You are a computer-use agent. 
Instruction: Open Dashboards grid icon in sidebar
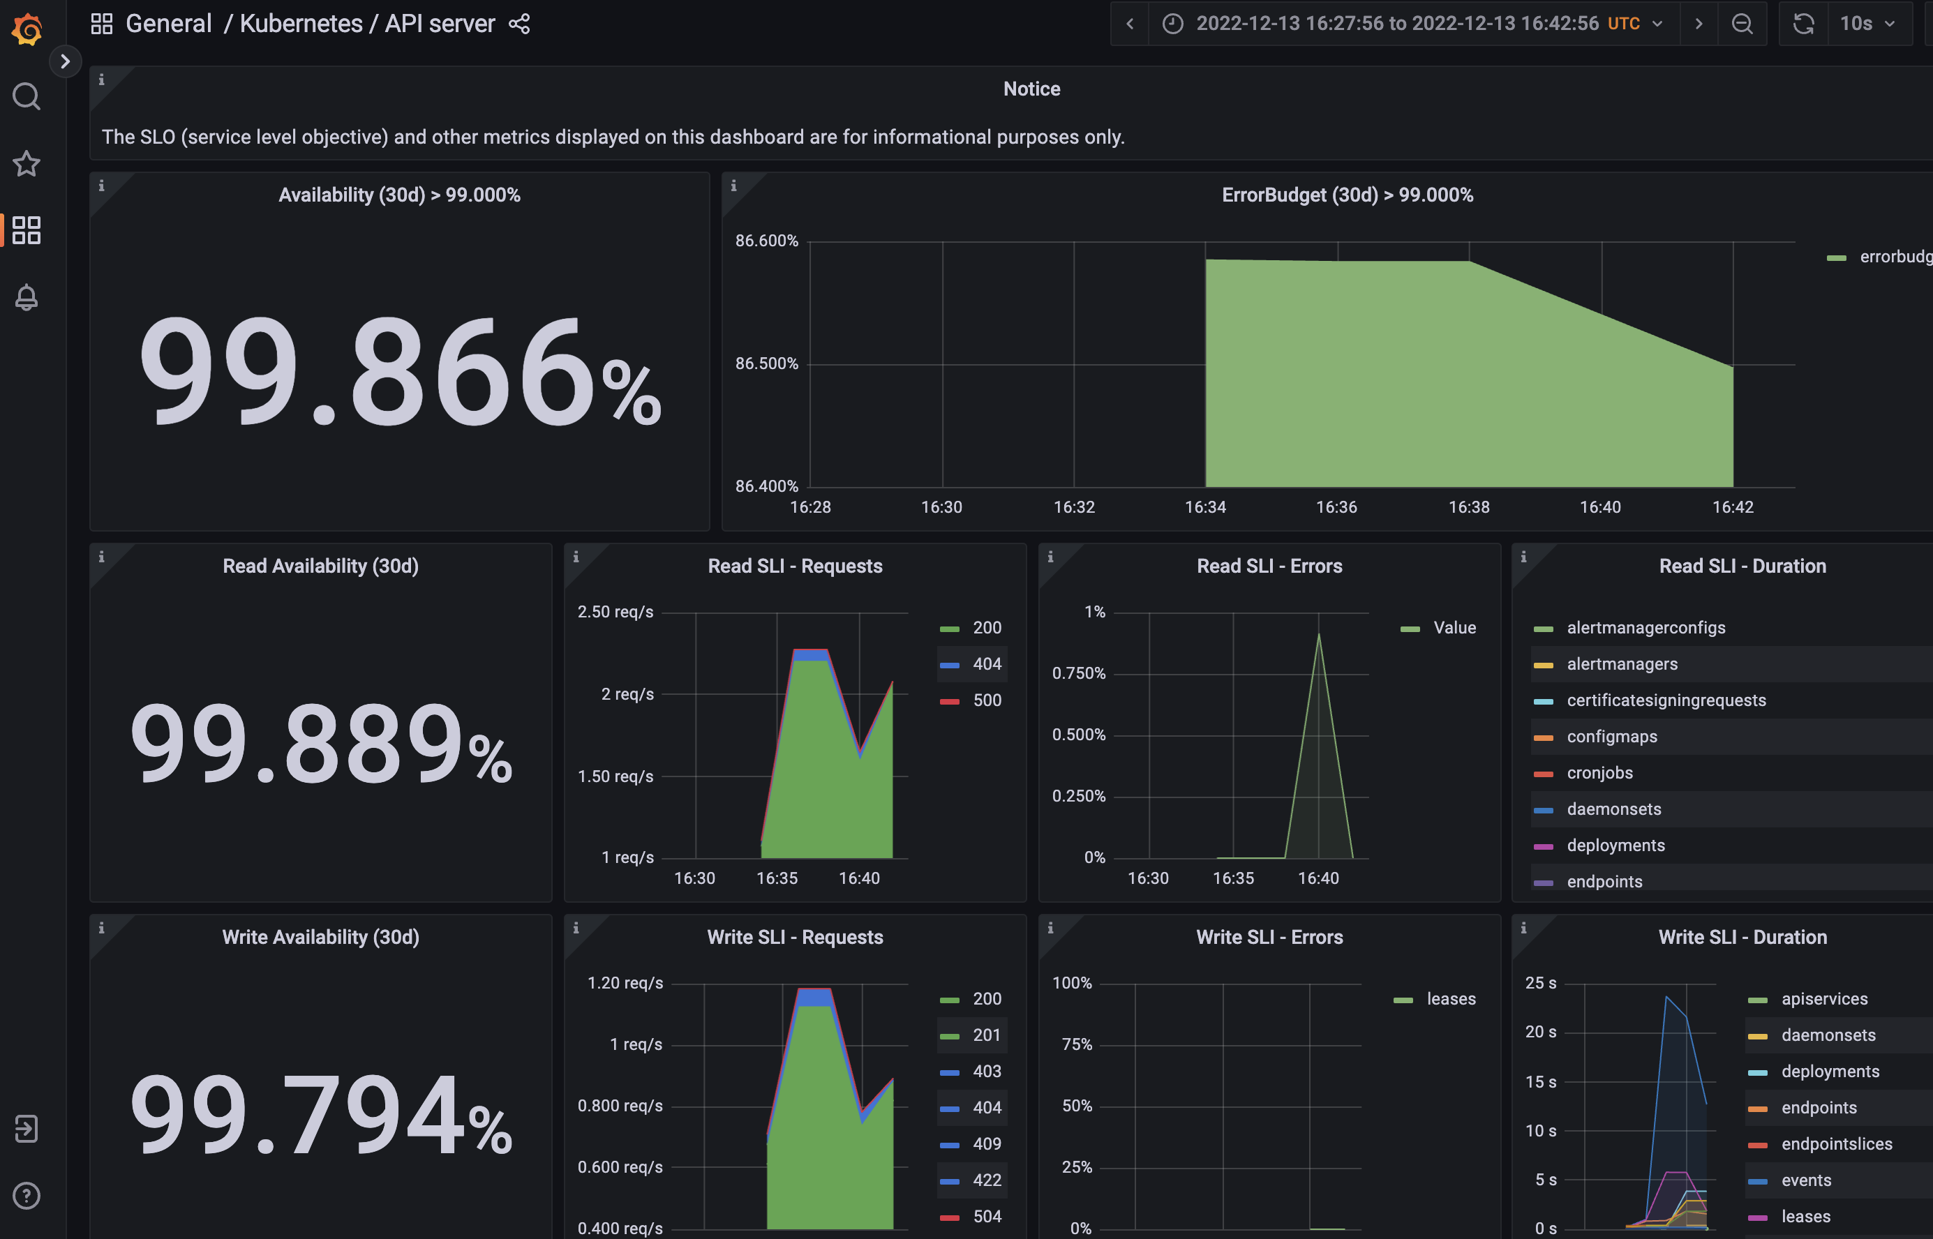tap(27, 230)
